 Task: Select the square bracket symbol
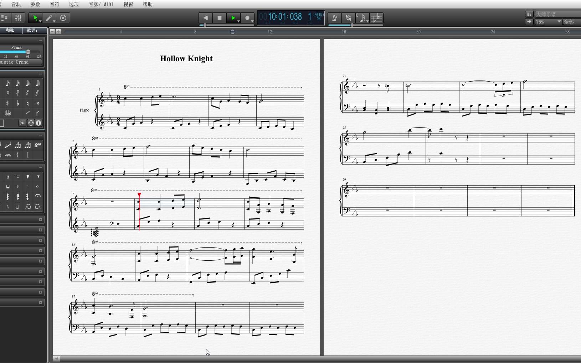click(x=27, y=155)
